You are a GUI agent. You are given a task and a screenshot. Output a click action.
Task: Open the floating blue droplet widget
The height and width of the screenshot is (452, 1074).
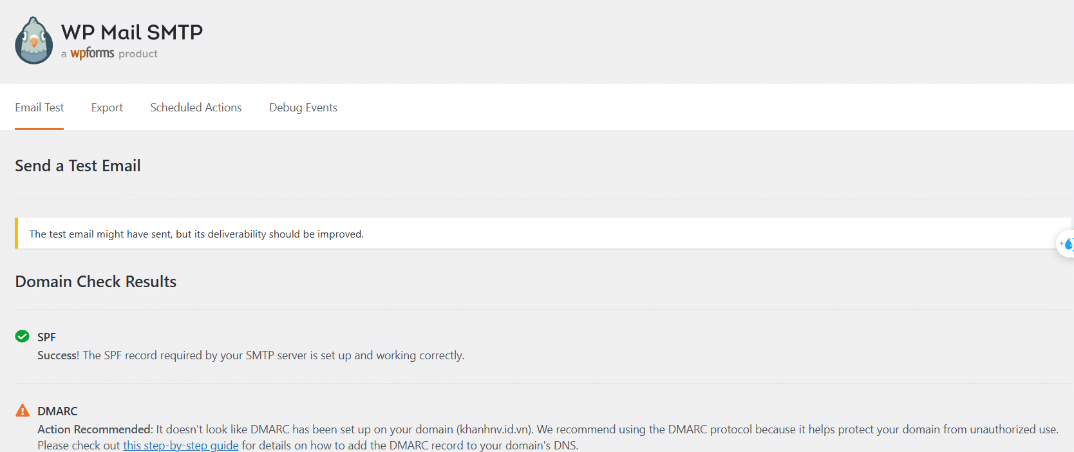(1066, 244)
